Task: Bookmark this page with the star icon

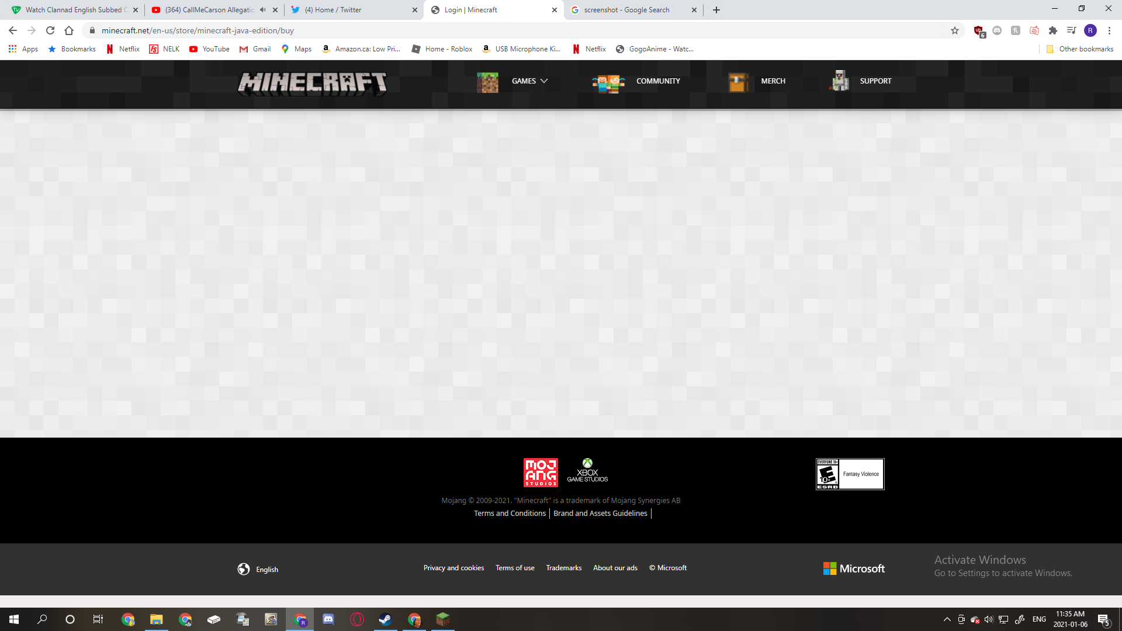Action: click(955, 30)
